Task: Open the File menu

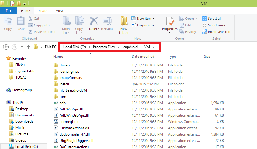Action: click(x=8, y=10)
